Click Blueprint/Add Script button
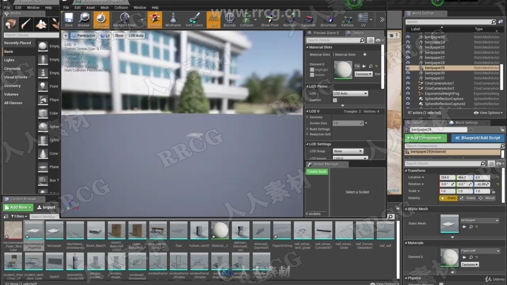 click(x=478, y=138)
